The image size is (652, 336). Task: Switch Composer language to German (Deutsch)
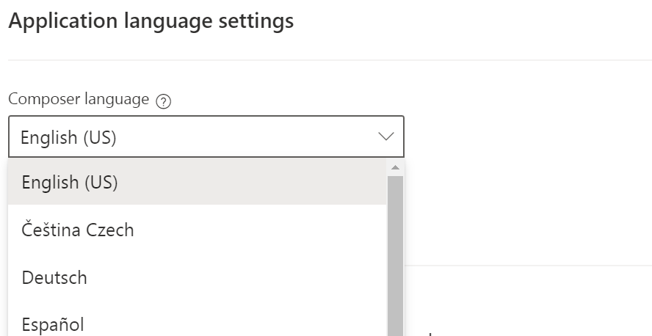[x=55, y=278]
